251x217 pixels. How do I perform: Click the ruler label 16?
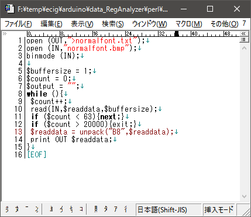(95, 33)
